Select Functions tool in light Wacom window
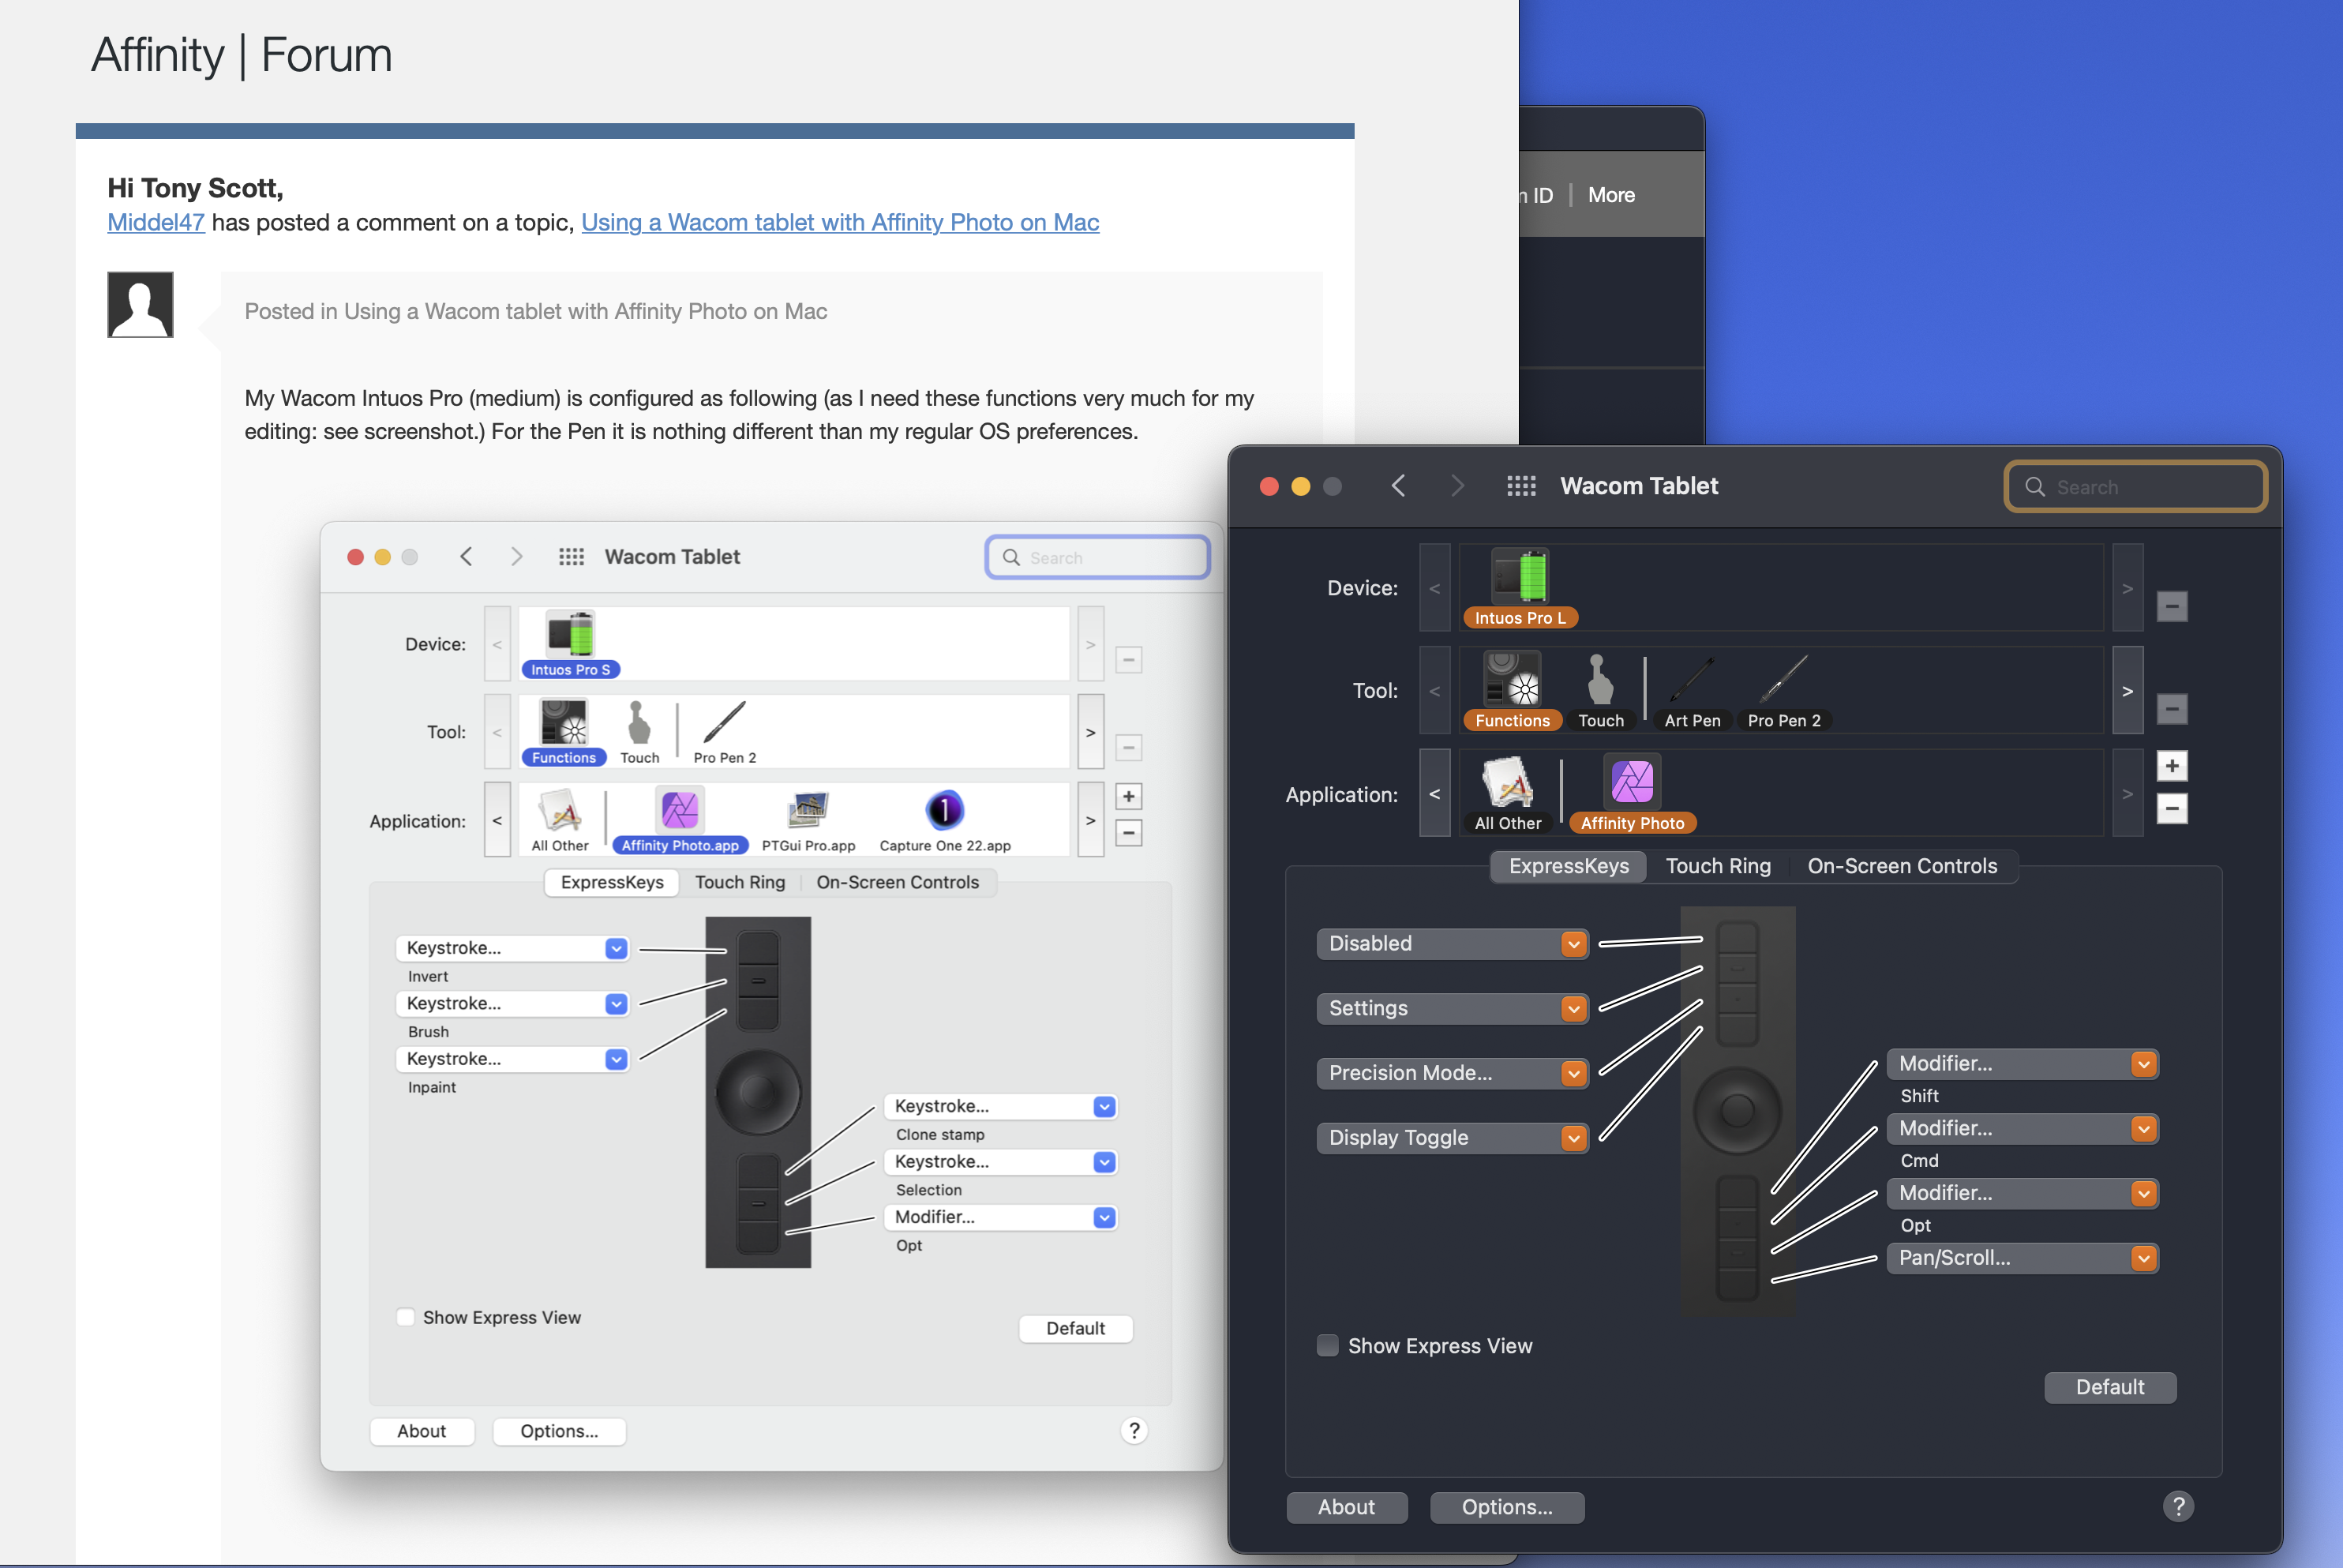The image size is (2343, 1568). point(564,732)
